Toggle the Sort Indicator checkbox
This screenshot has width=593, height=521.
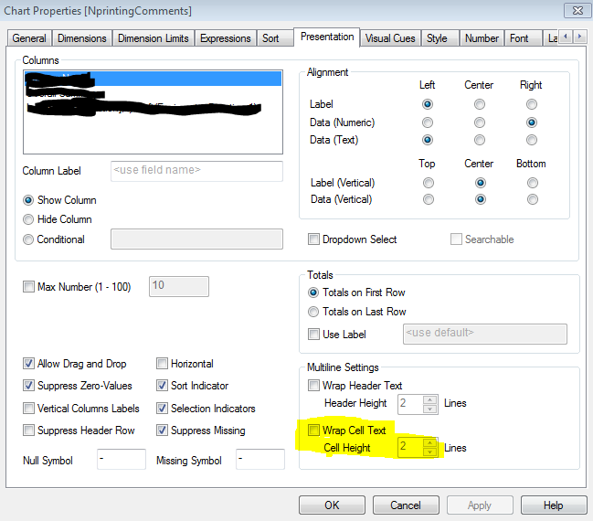point(162,386)
